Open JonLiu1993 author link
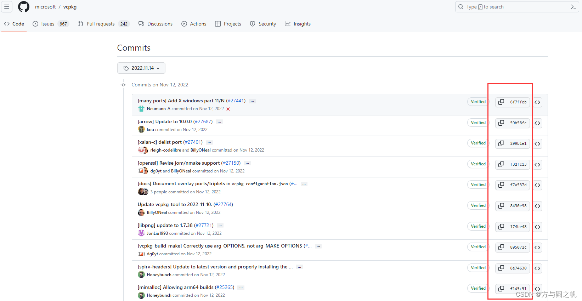 [157, 233]
